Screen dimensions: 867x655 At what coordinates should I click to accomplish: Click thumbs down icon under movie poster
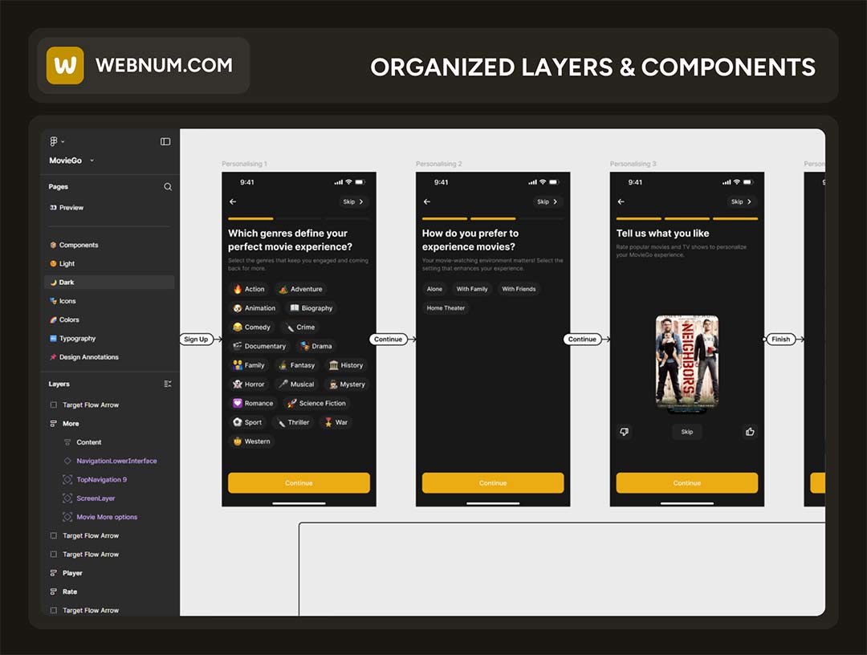624,432
